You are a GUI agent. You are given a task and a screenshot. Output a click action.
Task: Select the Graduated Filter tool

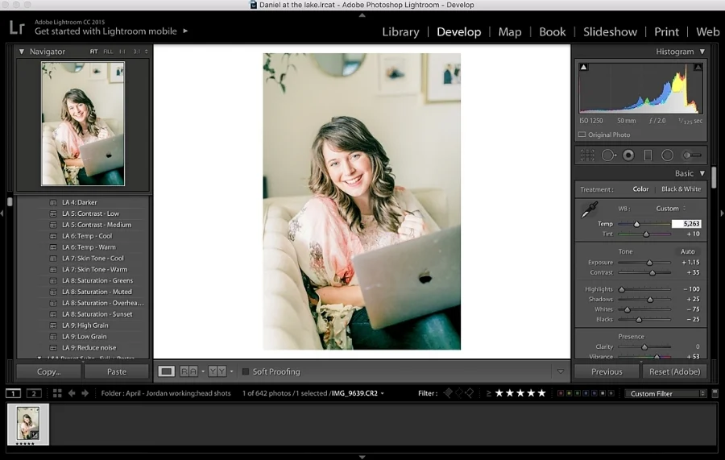click(x=648, y=155)
